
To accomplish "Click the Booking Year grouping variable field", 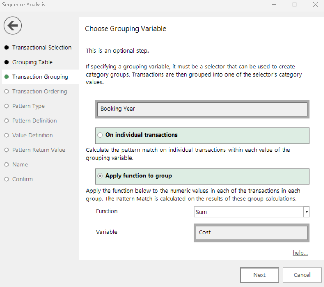I will 202,109.
